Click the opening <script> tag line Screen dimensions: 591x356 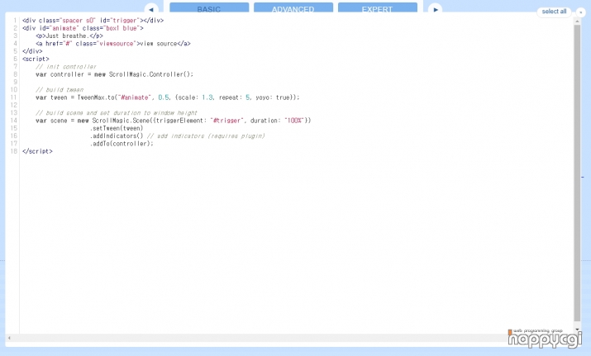point(36,59)
